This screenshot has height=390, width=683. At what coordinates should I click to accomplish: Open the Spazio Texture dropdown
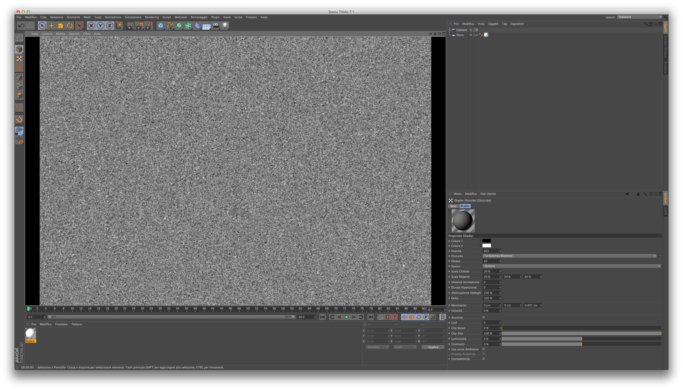coord(571,266)
